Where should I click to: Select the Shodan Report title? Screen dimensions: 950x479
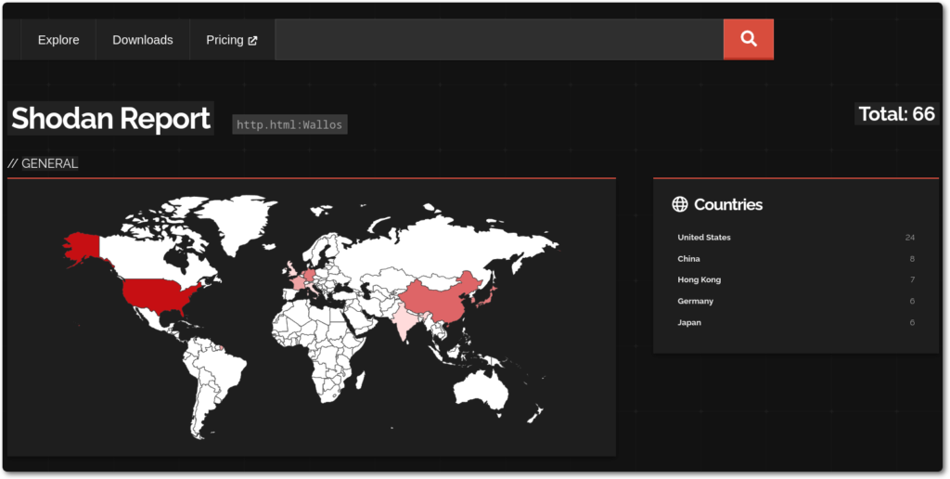110,119
